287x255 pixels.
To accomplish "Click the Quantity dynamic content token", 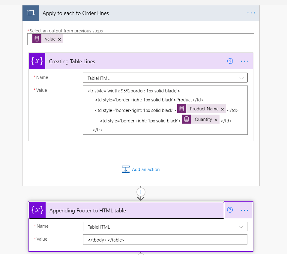I will coord(203,119).
